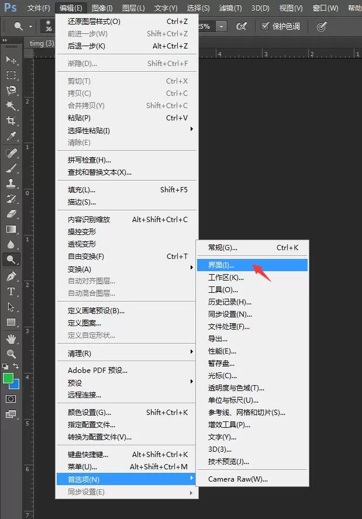Screen dimensions: 362x519
Task: Click the blue background color swatch
Action: pyautogui.click(x=16, y=385)
